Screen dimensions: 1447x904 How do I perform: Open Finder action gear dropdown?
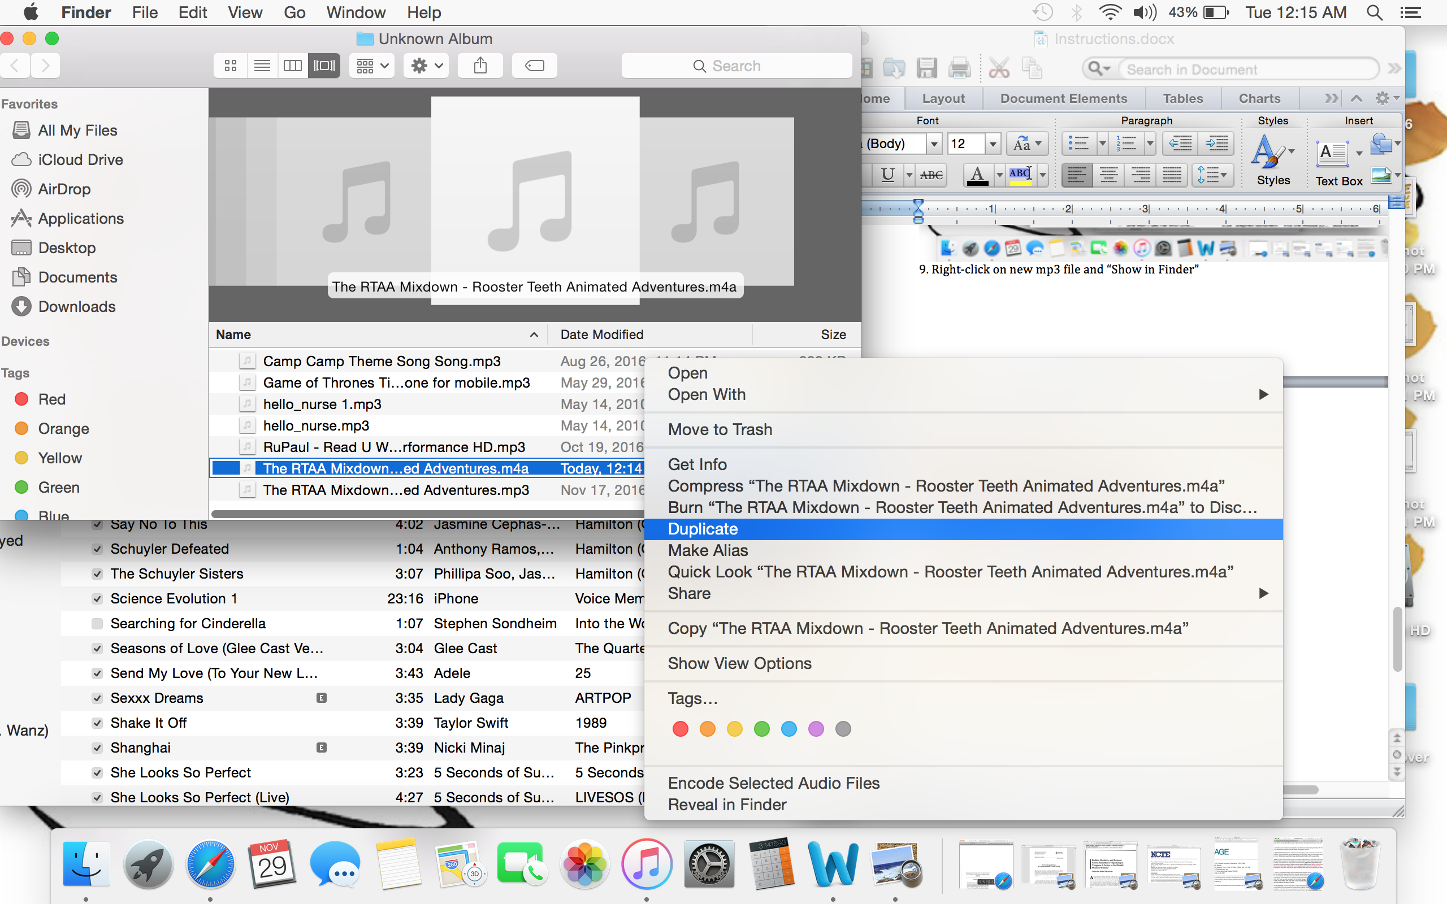(426, 66)
